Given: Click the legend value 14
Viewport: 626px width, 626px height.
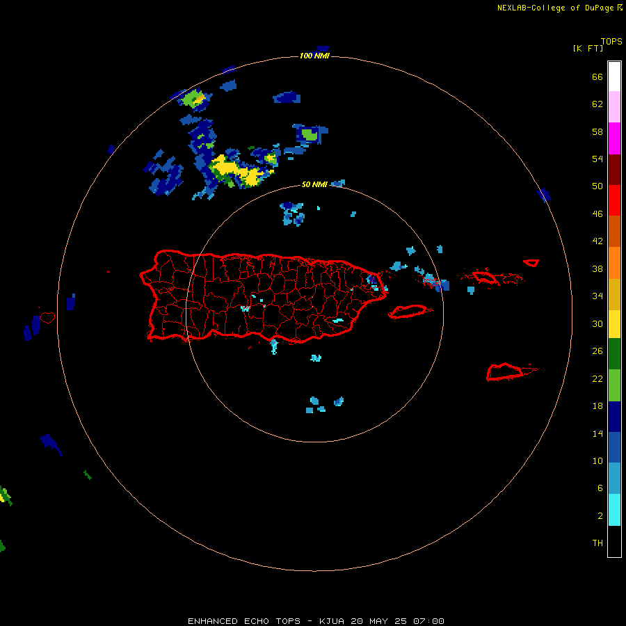Looking at the screenshot, I should tap(597, 433).
